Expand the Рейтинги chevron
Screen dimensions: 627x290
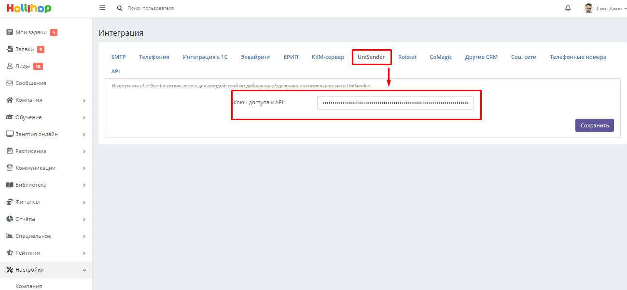84,253
